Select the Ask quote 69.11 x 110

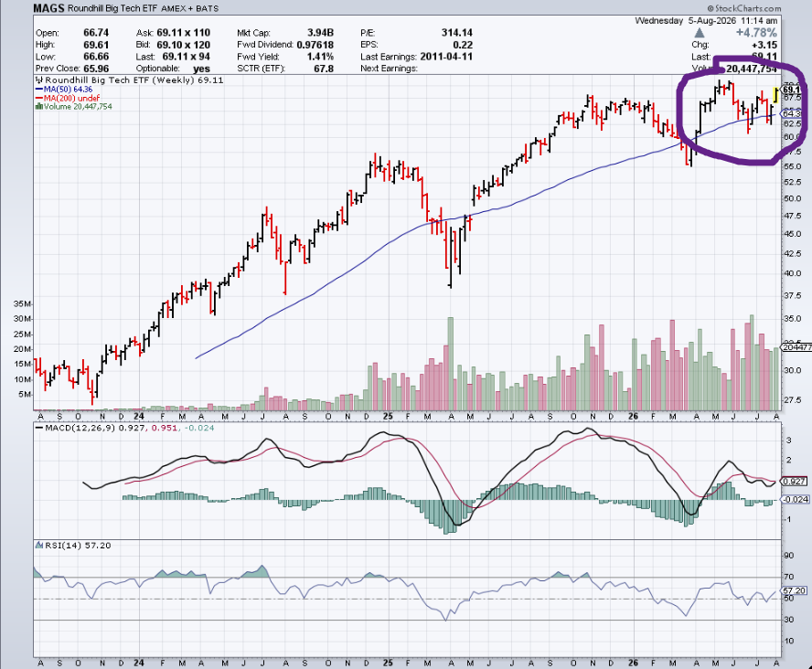(x=183, y=33)
